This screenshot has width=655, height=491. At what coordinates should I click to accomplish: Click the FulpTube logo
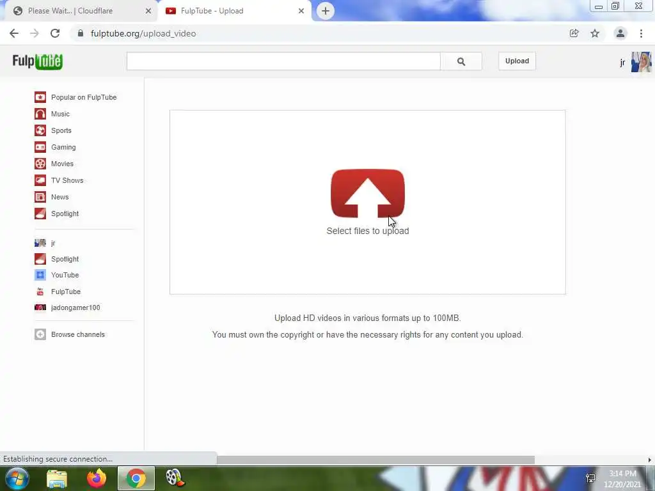click(37, 61)
